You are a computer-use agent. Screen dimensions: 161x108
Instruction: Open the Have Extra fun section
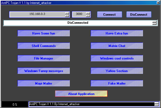(x=117, y=33)
